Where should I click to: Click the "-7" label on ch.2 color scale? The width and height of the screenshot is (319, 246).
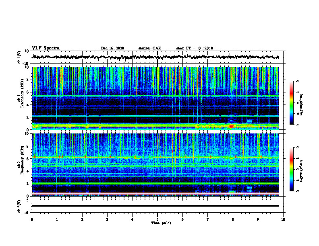click(x=297, y=191)
